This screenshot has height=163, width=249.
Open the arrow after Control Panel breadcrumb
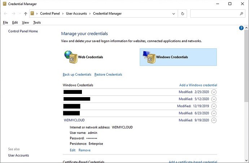pos(63,14)
